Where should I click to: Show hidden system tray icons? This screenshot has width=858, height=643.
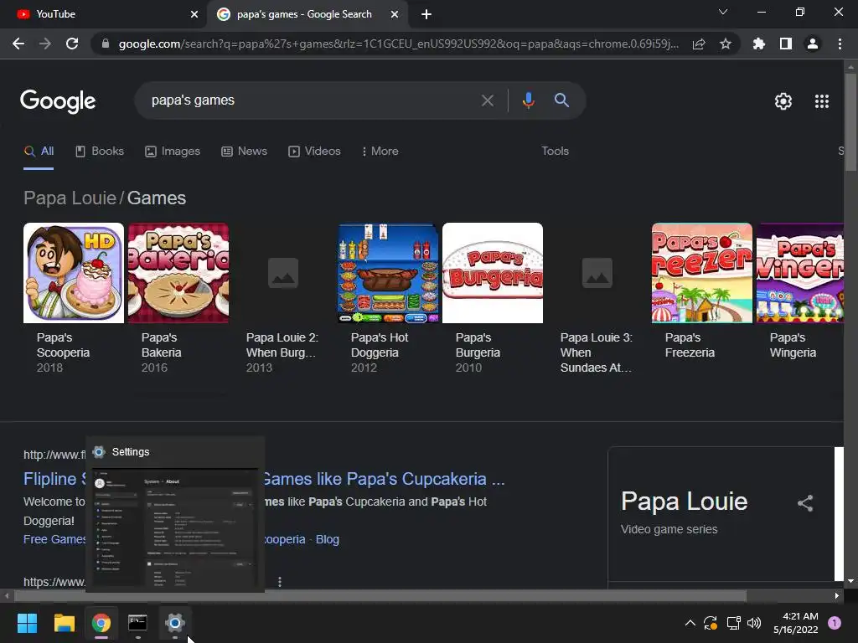tap(690, 623)
